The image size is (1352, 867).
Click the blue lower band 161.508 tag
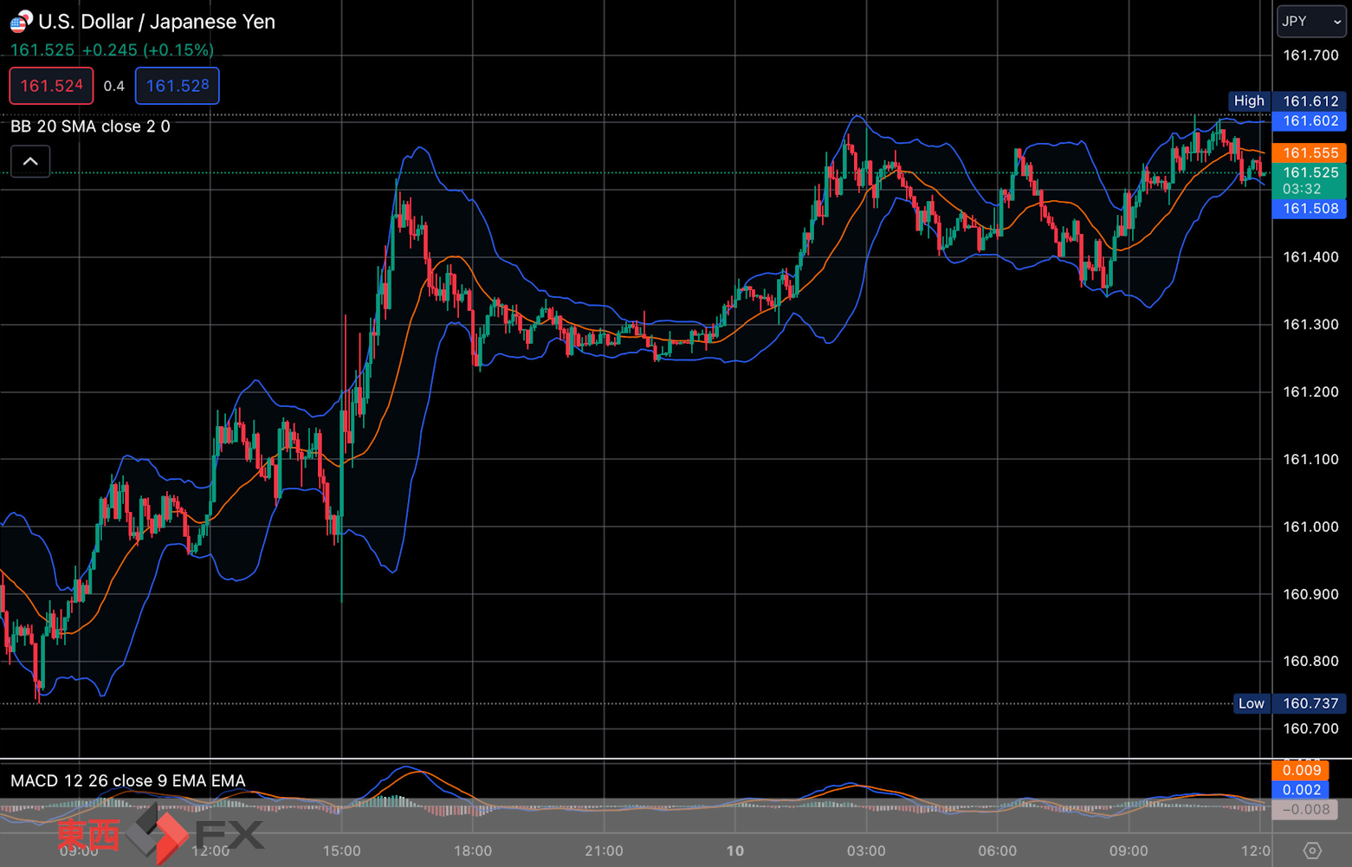tap(1310, 208)
